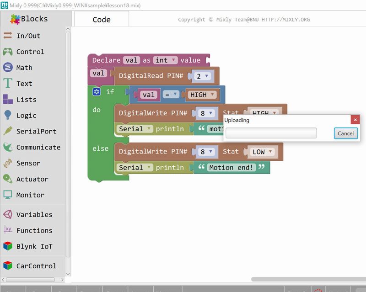Click the Lists blocks icon
366x292 pixels.
(8, 99)
